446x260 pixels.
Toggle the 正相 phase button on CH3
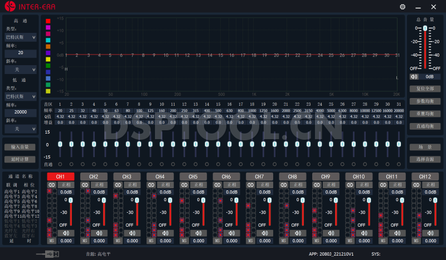pos(132,184)
